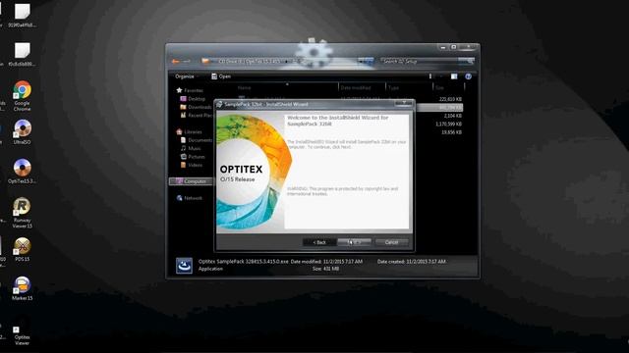Select the blank file icon starting with f5c8

click(x=22, y=54)
